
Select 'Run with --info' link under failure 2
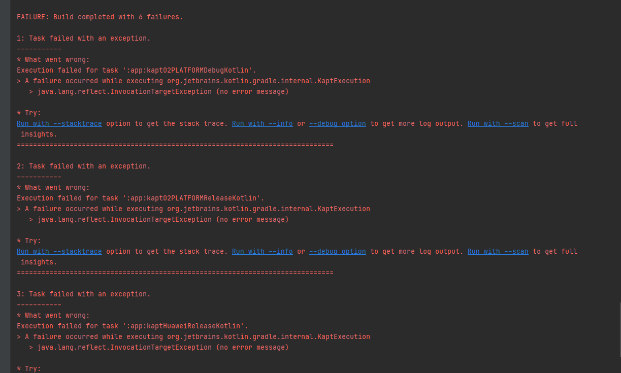pos(262,252)
